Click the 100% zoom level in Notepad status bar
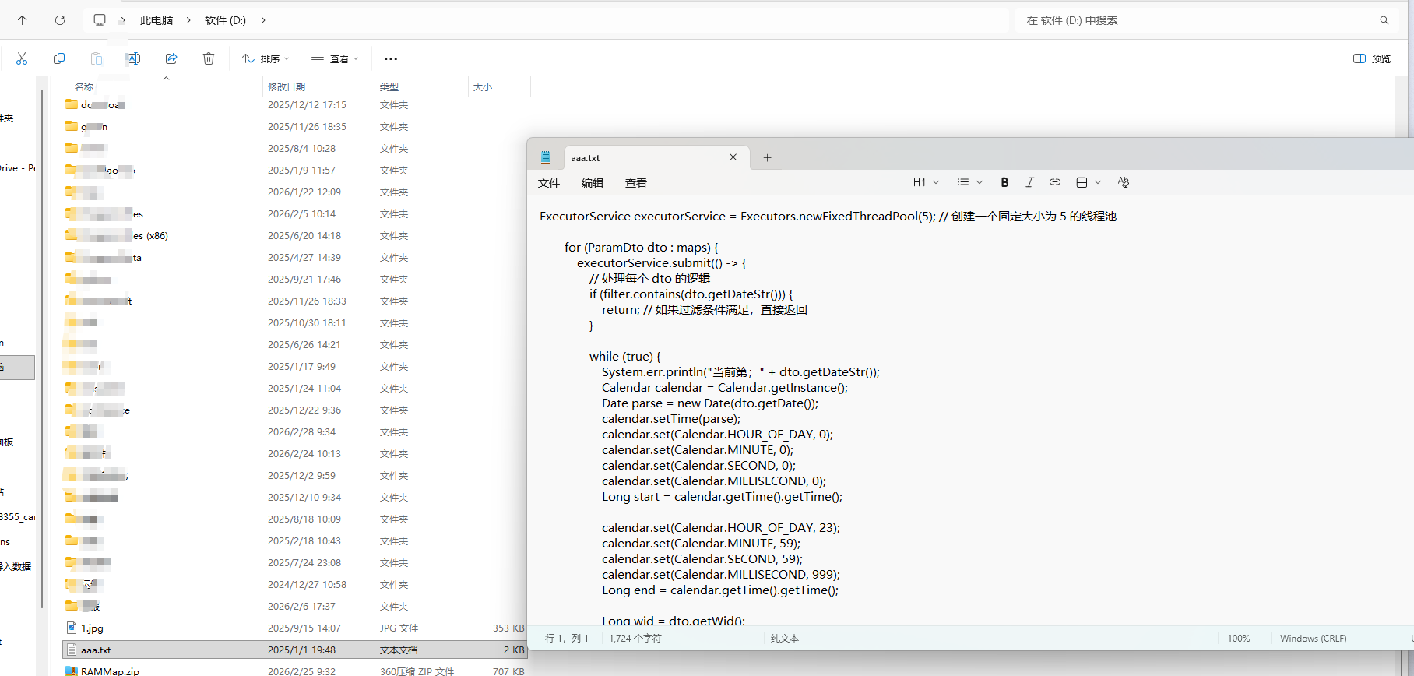This screenshot has height=676, width=1414. coord(1238,639)
